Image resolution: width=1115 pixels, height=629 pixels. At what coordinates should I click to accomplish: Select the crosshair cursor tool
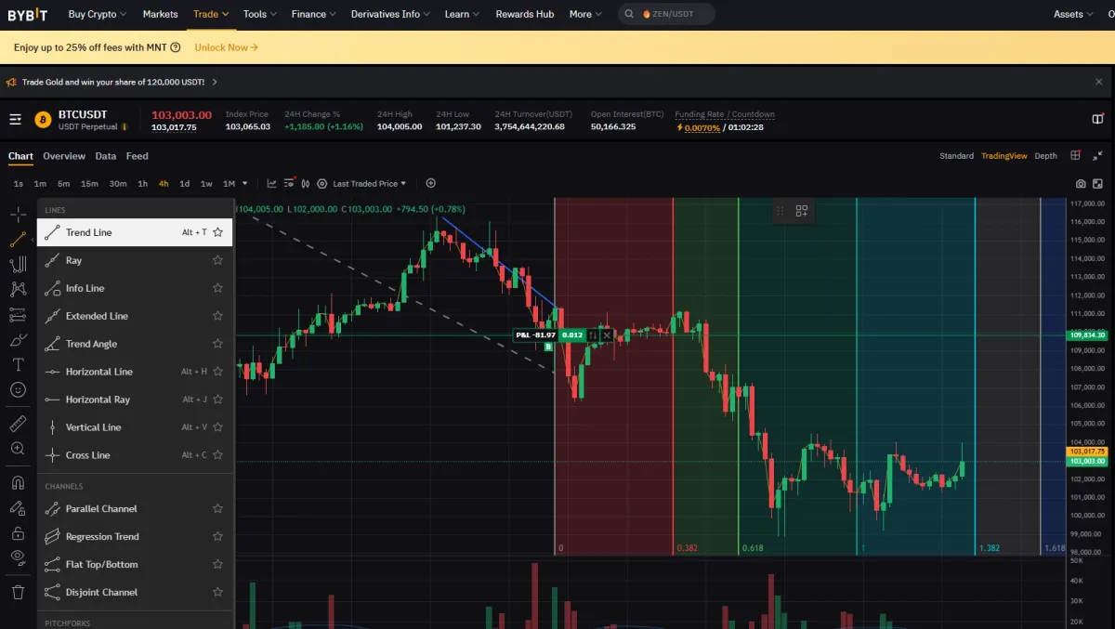[18, 214]
